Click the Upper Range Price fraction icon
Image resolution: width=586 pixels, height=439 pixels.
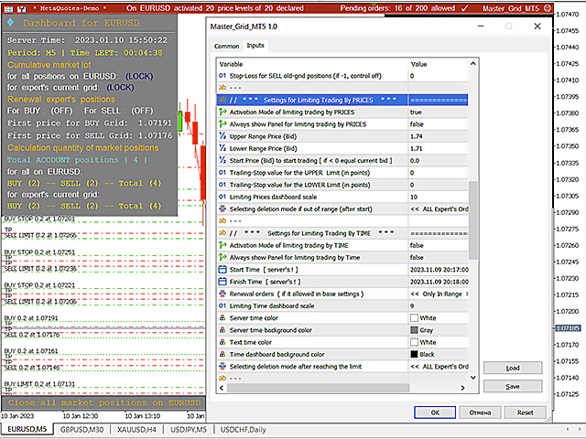[221, 136]
